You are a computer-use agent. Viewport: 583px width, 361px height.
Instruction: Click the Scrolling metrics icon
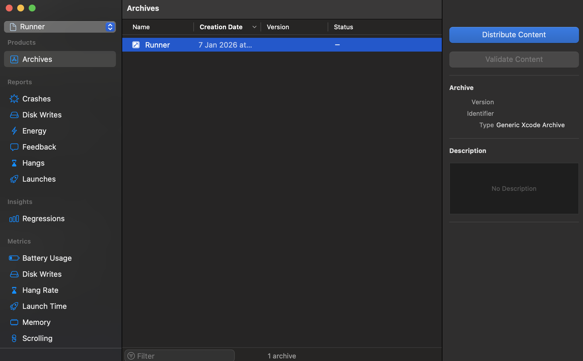coord(14,338)
